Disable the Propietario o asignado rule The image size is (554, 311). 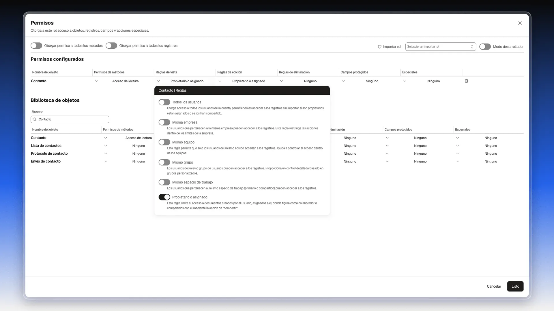click(x=164, y=197)
